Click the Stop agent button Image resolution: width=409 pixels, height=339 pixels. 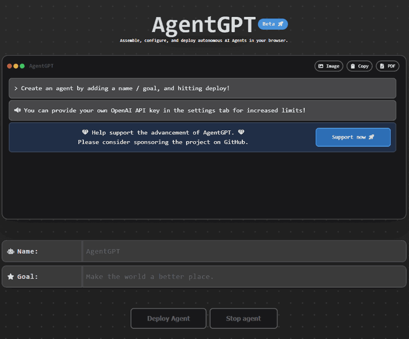click(x=243, y=319)
